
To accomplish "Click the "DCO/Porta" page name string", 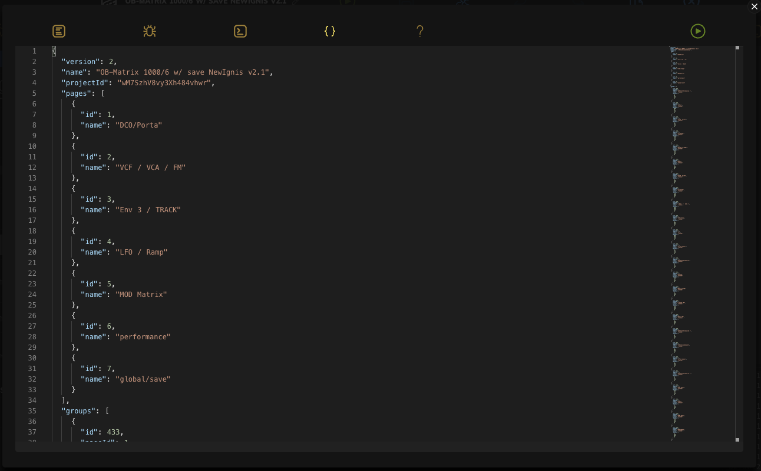I will tap(139, 125).
